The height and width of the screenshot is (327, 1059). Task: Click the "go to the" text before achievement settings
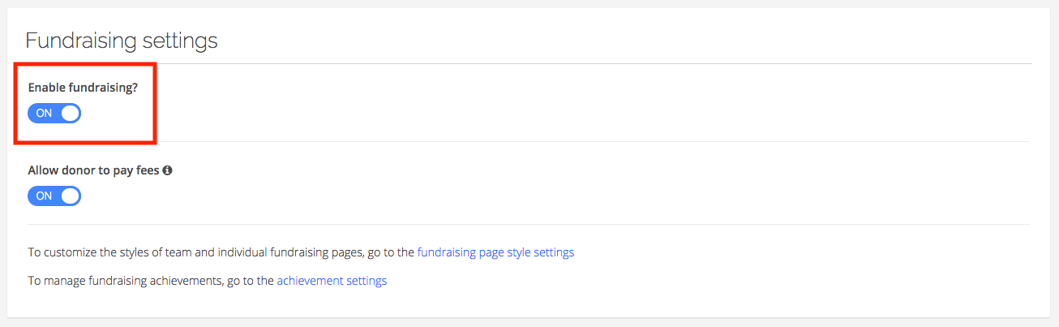251,281
